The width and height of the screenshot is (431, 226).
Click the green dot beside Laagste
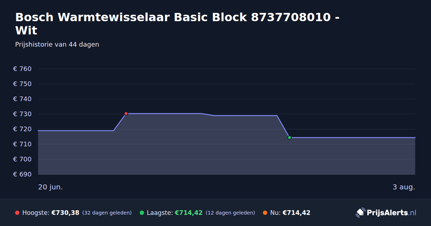click(142, 213)
